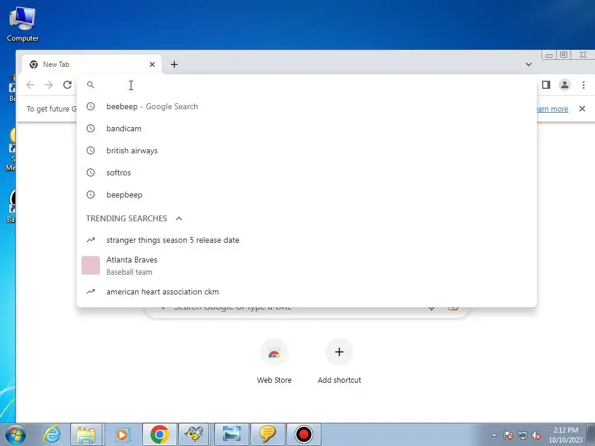Launch Internet Explorer from taskbar
This screenshot has width=595, height=446.
[52, 434]
